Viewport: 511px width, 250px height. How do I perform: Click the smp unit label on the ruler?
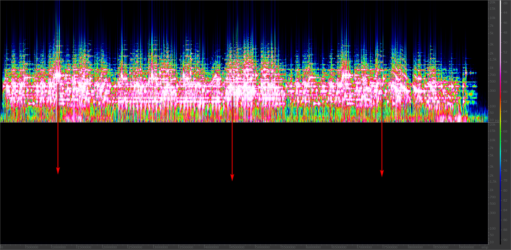click(484, 247)
